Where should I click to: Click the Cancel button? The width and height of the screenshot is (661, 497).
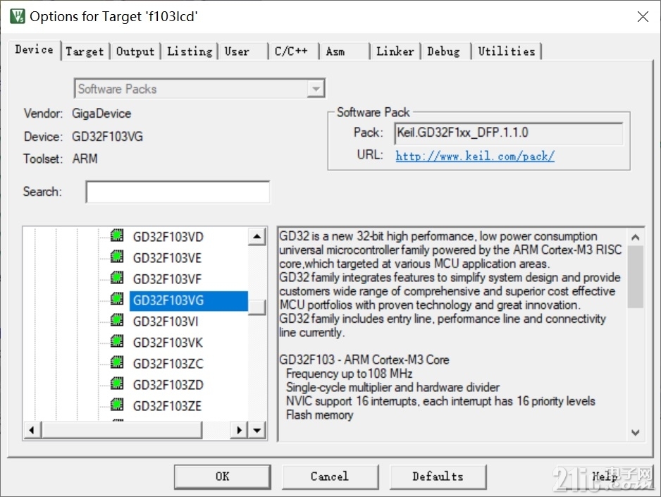pos(330,477)
